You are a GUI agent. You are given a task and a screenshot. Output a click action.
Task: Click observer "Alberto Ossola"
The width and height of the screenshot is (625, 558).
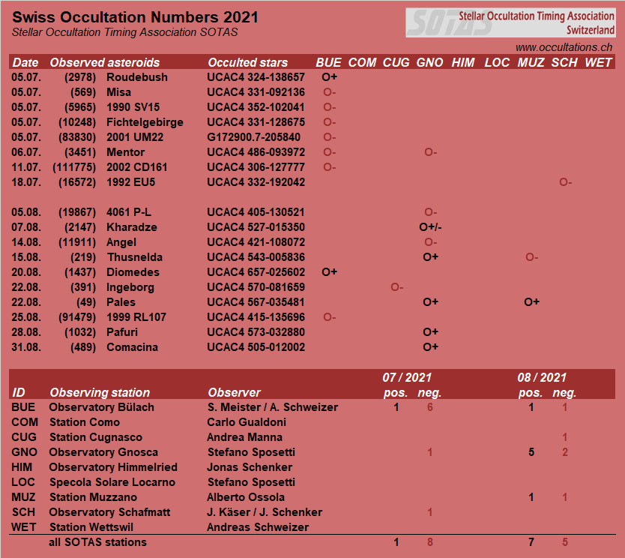(246, 497)
